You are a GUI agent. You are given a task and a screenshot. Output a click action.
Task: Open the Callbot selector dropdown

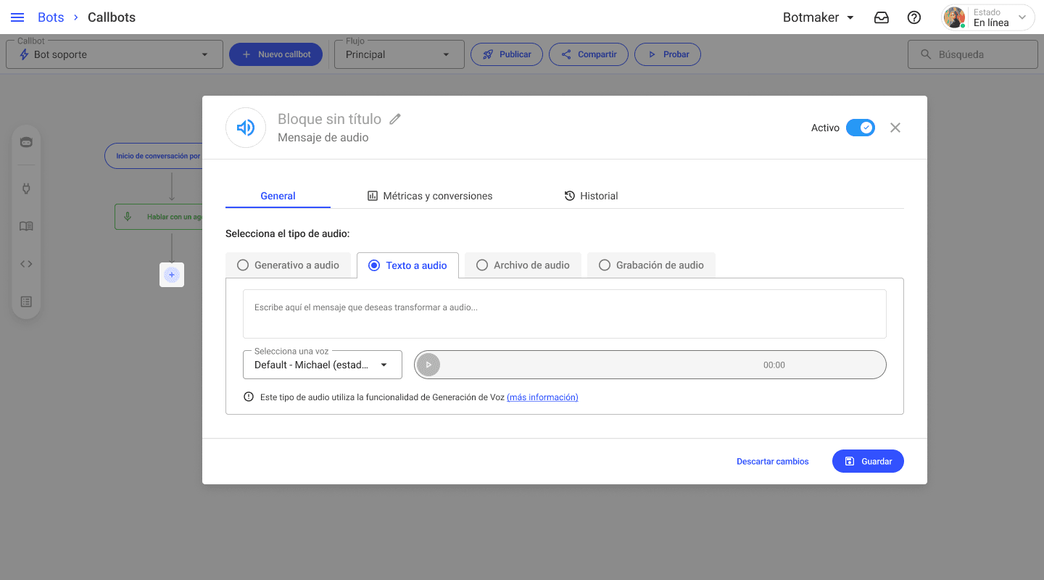115,54
